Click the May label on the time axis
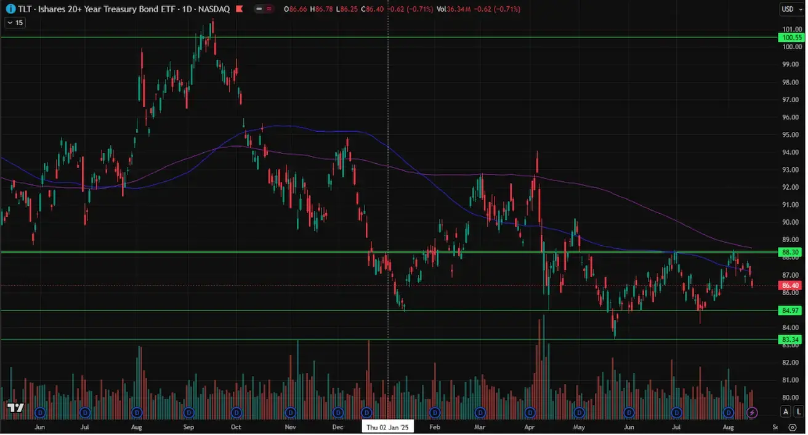This screenshot has width=808, height=435. pyautogui.click(x=579, y=427)
